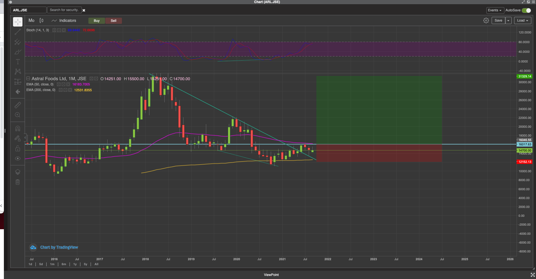Enable magnet mode in left toolbar

click(x=18, y=129)
